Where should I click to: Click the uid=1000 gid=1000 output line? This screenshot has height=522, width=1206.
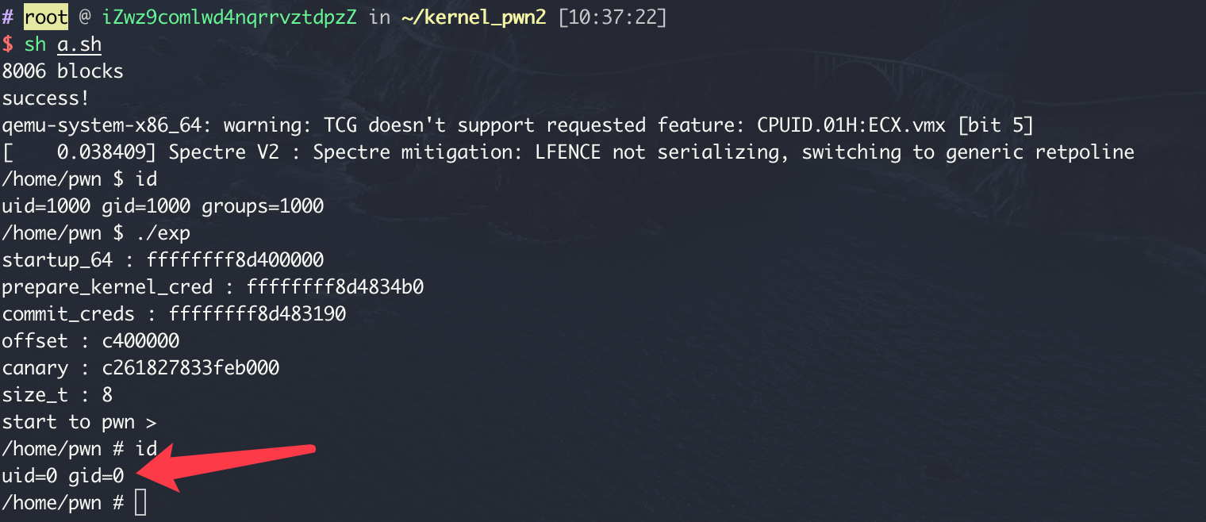point(163,206)
